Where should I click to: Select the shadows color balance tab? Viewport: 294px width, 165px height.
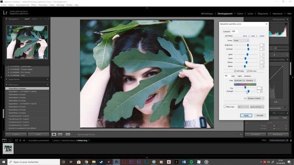248,76
